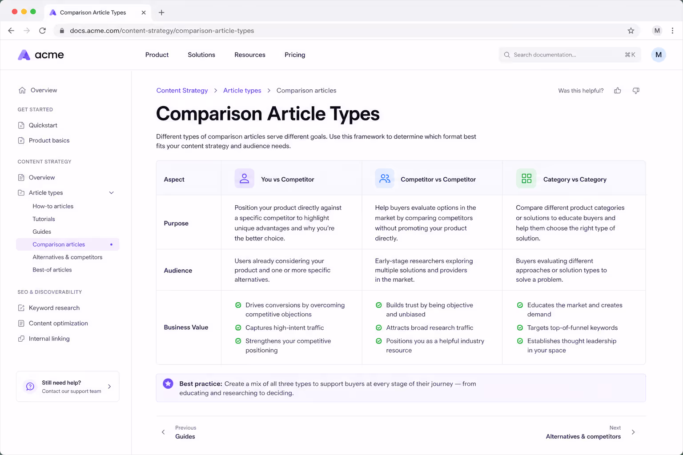Click the browser address bar URL
Screen dimensions: 683x455
pos(162,31)
